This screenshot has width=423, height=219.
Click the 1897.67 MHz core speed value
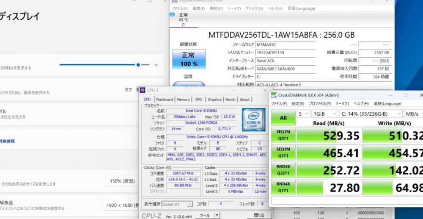(183, 173)
